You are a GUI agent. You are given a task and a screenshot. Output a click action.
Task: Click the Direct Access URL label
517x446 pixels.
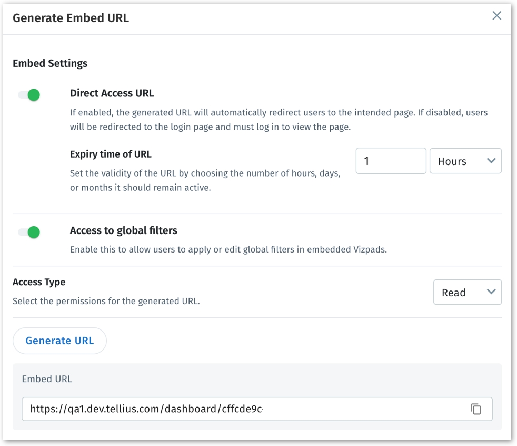click(112, 93)
